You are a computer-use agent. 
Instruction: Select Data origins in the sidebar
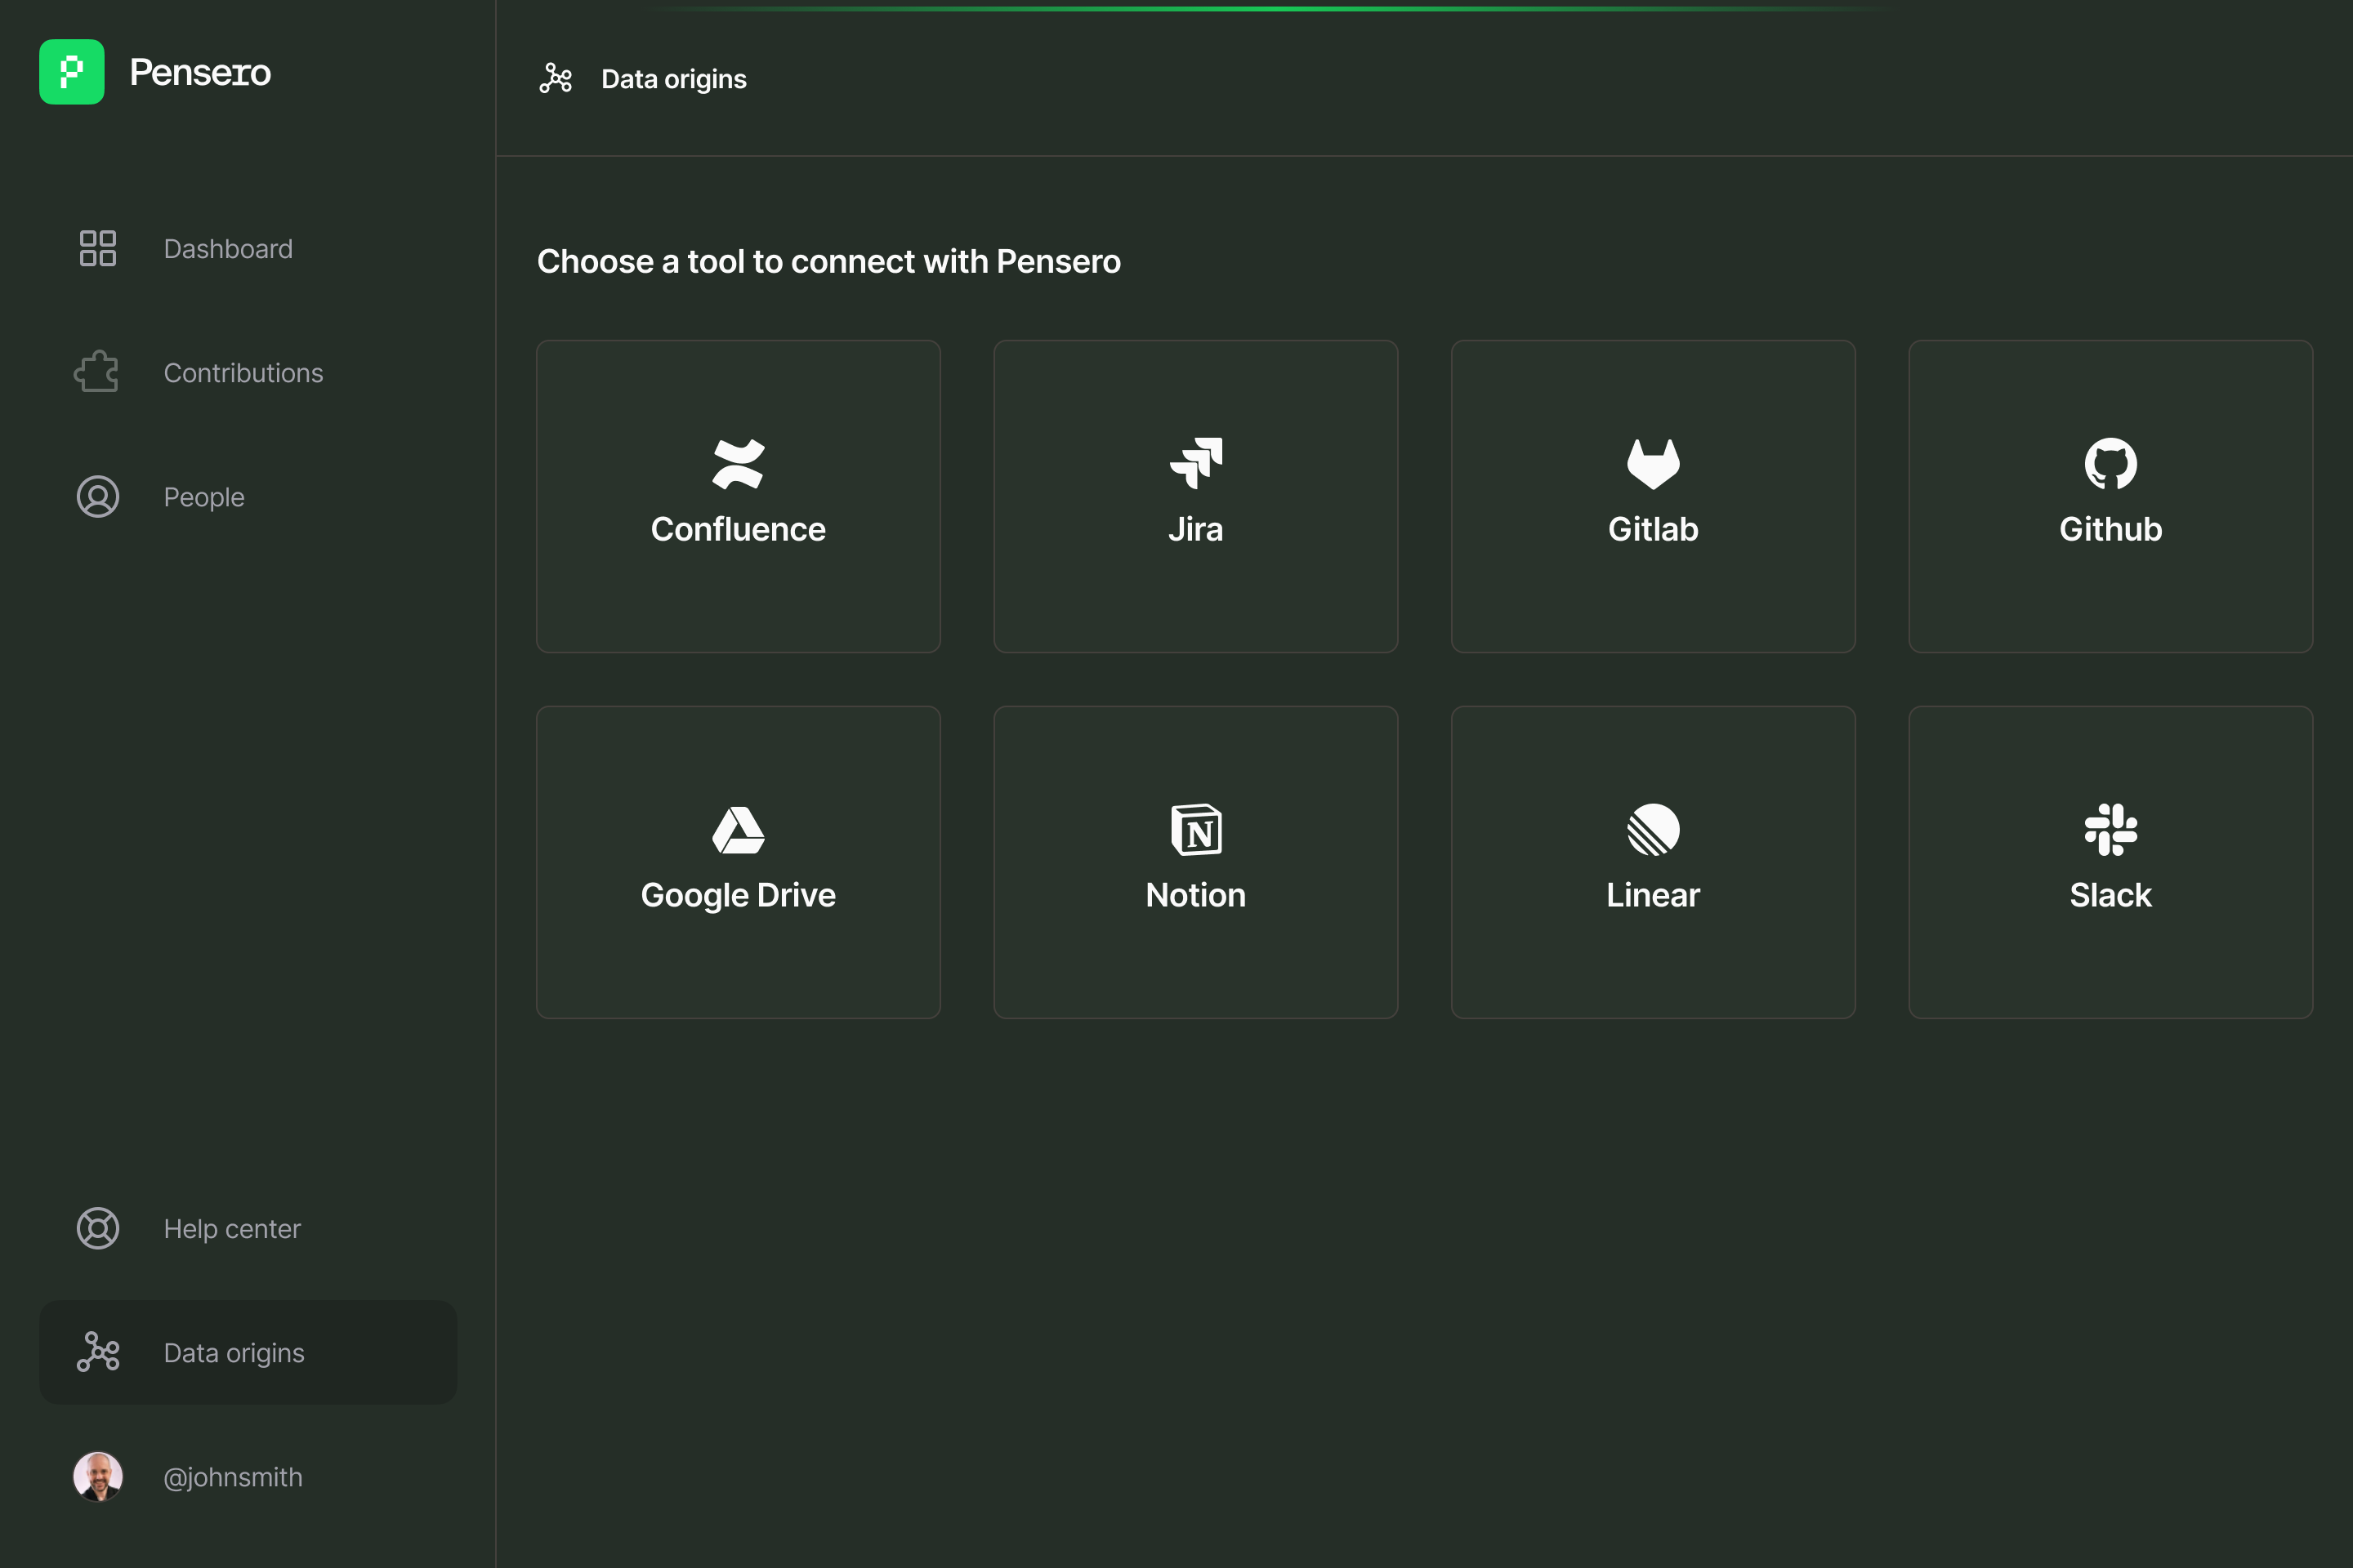(x=233, y=1352)
